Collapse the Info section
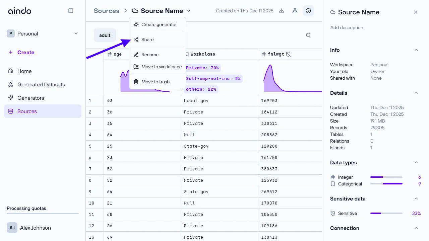Image resolution: width=429 pixels, height=241 pixels. pyautogui.click(x=416, y=50)
